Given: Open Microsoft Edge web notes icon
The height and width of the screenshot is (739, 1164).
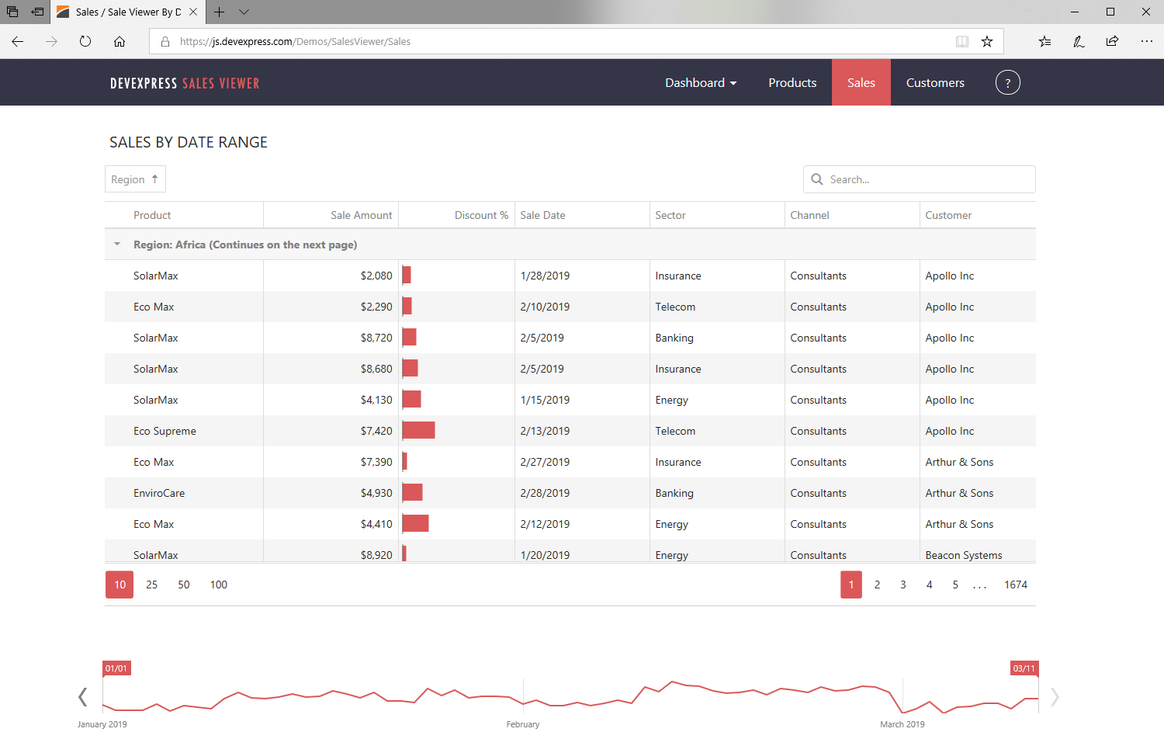Looking at the screenshot, I should point(1079,41).
